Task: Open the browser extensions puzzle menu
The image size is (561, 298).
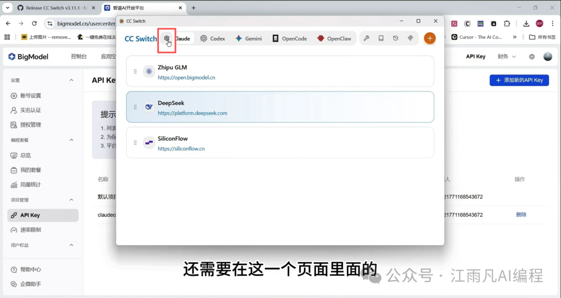Action: [507, 23]
